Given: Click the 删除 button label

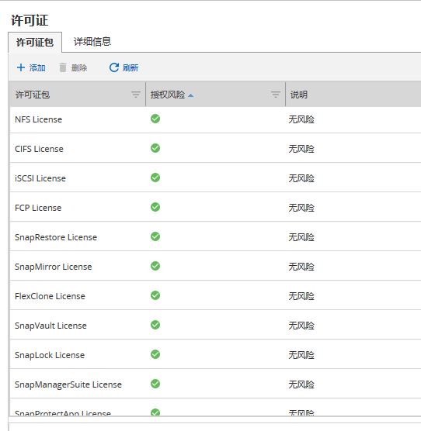Looking at the screenshot, I should point(79,67).
